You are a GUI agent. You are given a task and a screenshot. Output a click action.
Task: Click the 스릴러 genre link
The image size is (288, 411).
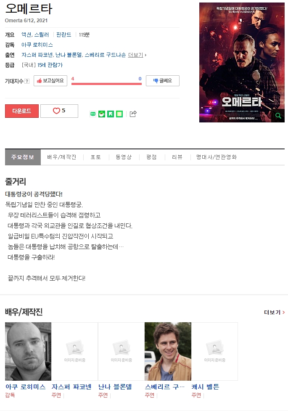pos(42,35)
